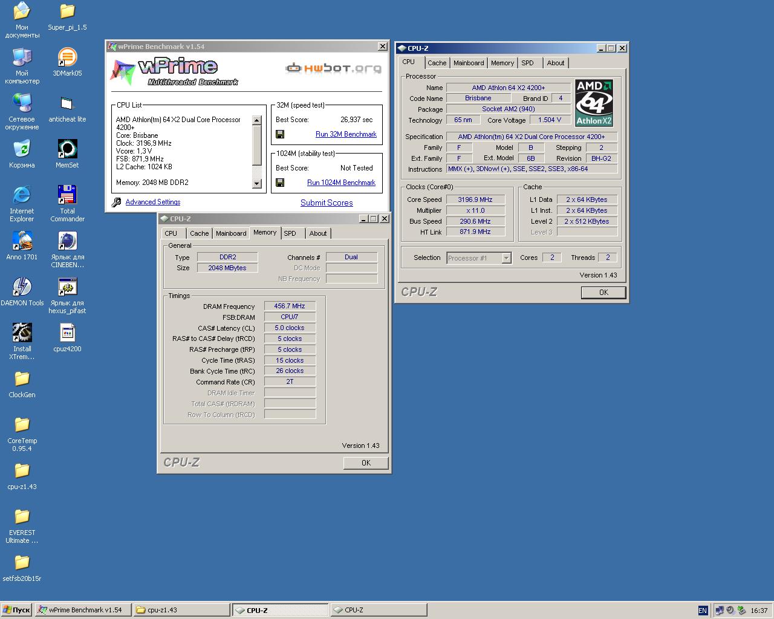Open the EVEREST Ultimate folder

point(22,525)
